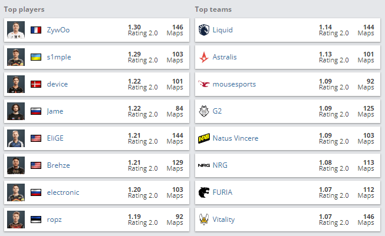This screenshot has width=385, height=236.
Task: Click the Astralis team logo
Action: point(203,57)
